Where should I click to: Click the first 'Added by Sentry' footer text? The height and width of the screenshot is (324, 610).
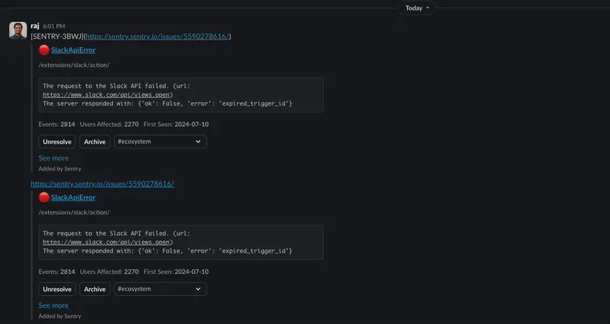coord(60,169)
